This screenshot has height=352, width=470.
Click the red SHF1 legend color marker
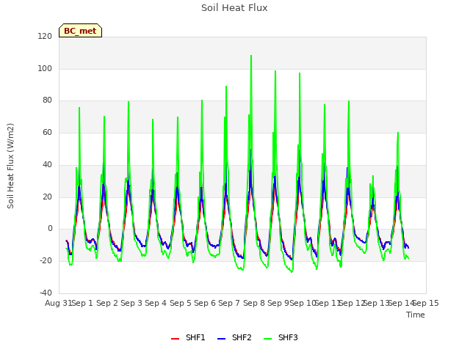click(175, 339)
